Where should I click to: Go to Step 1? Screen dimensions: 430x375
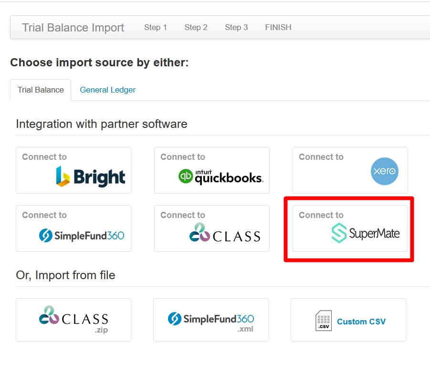(156, 27)
